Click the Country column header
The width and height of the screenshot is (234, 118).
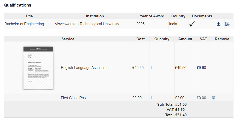pos(178,16)
